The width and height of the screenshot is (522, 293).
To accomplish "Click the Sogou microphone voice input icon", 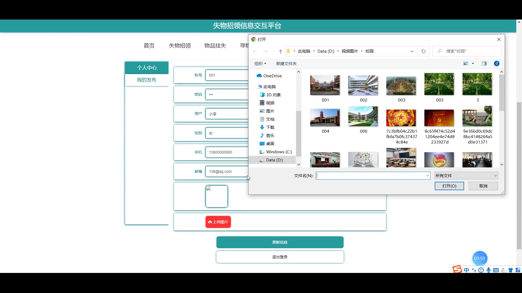I will 489,270.
